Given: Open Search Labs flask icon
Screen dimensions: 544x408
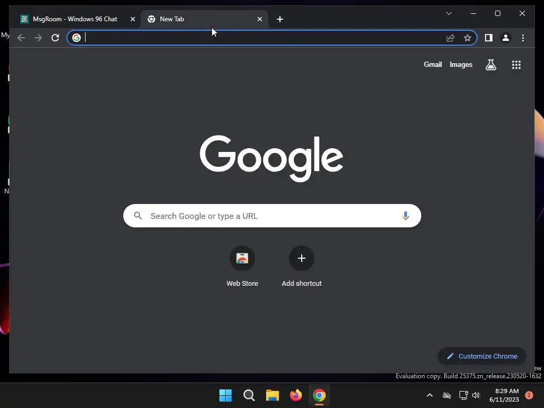Looking at the screenshot, I should (x=490, y=64).
